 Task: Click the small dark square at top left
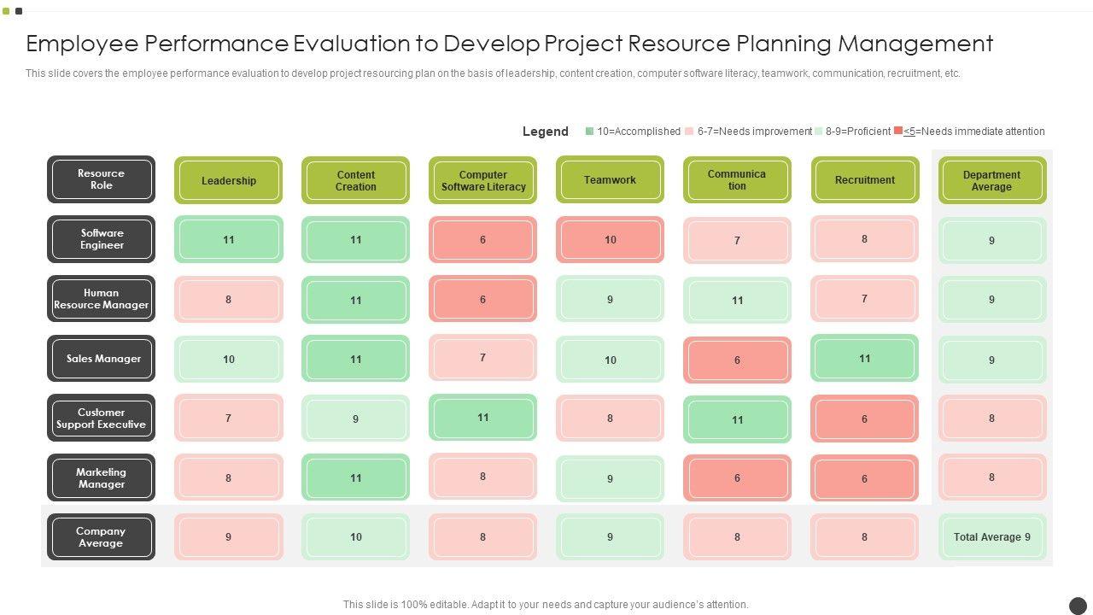point(19,11)
